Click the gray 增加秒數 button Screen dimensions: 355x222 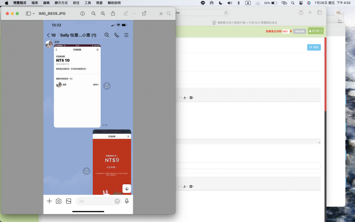click(x=300, y=32)
